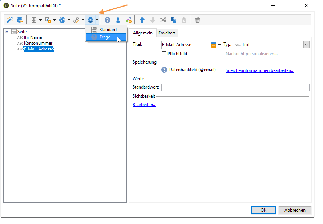Click the chain link toolbar icon

(x=76, y=20)
